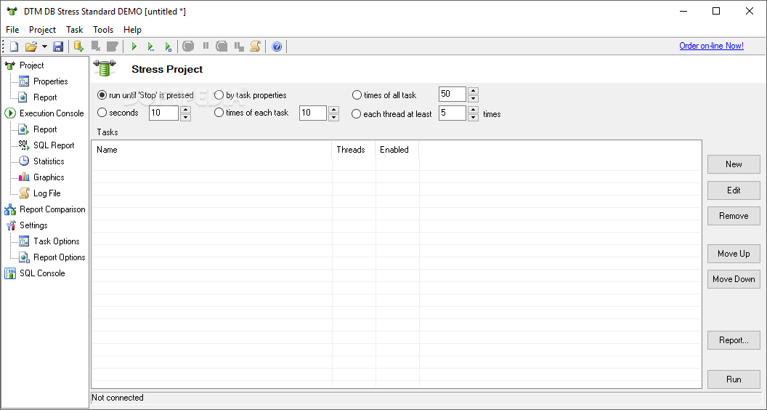
Task: Click the Move Up button
Action: 734,254
